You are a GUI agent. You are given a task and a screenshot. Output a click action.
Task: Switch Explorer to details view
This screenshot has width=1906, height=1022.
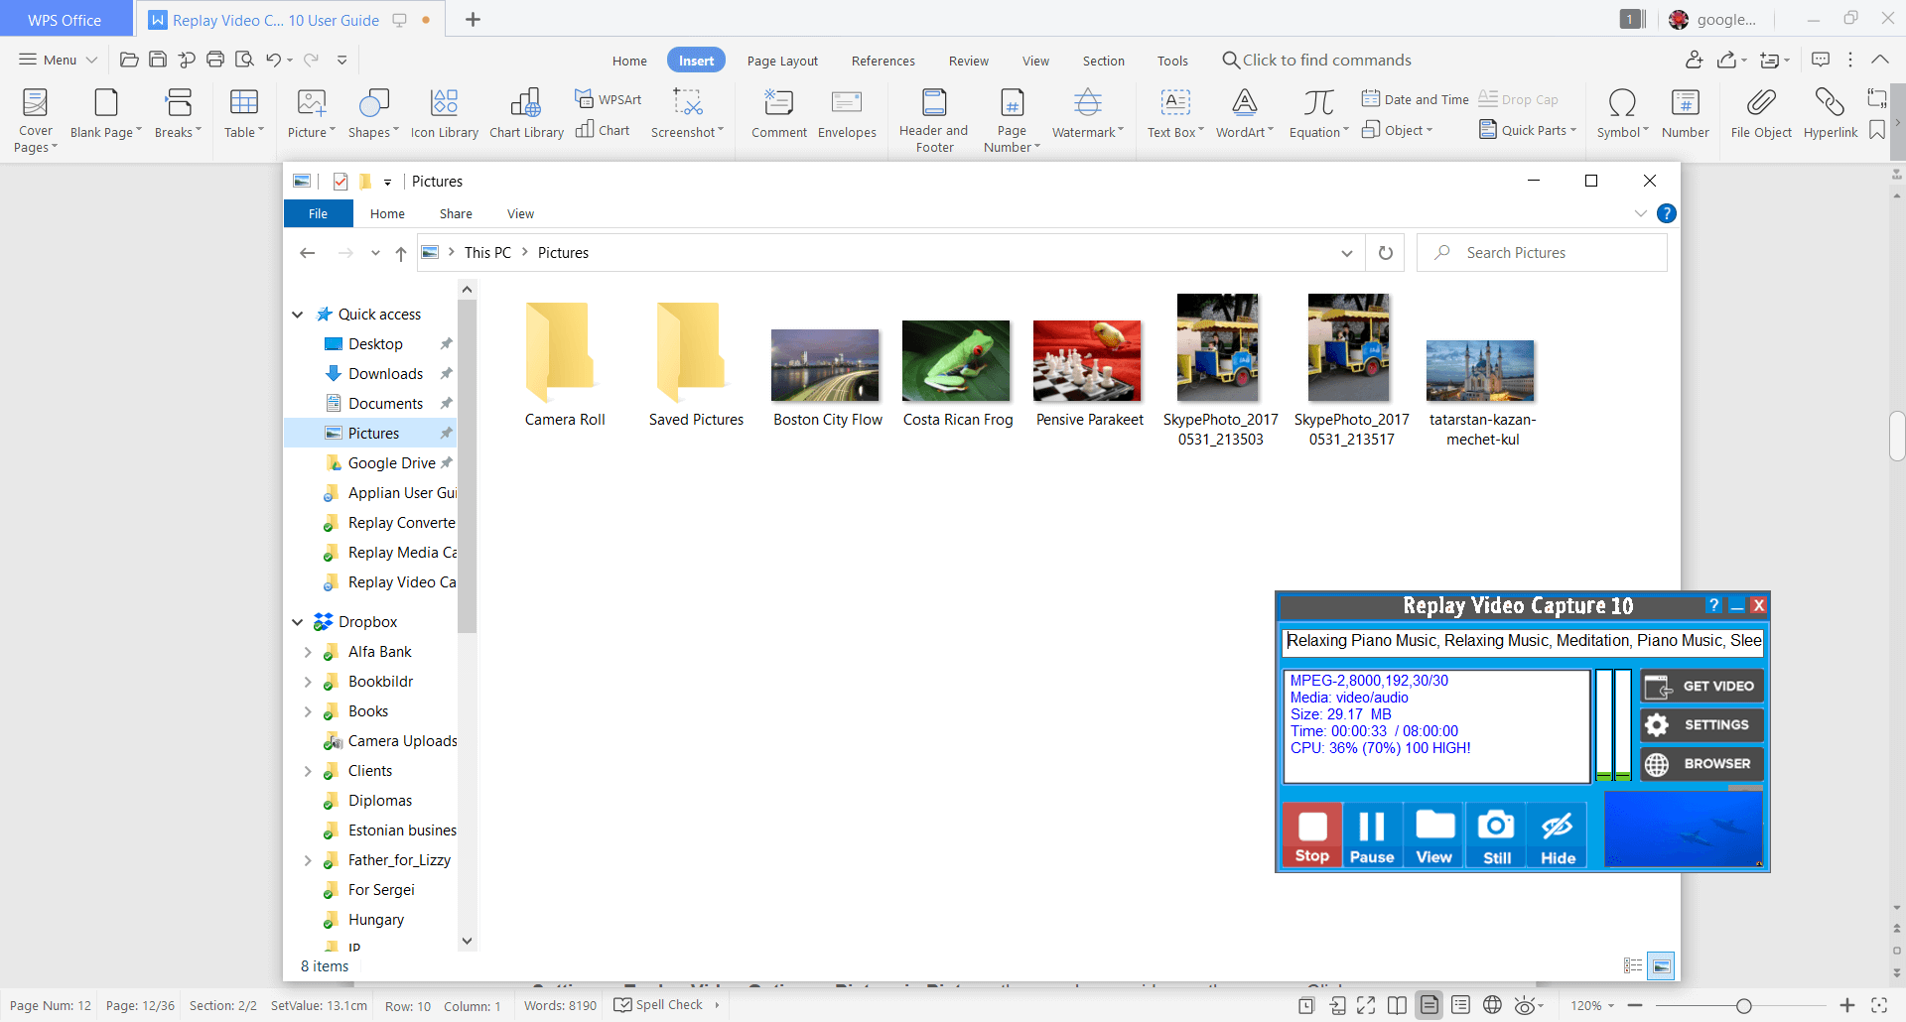(x=1633, y=965)
